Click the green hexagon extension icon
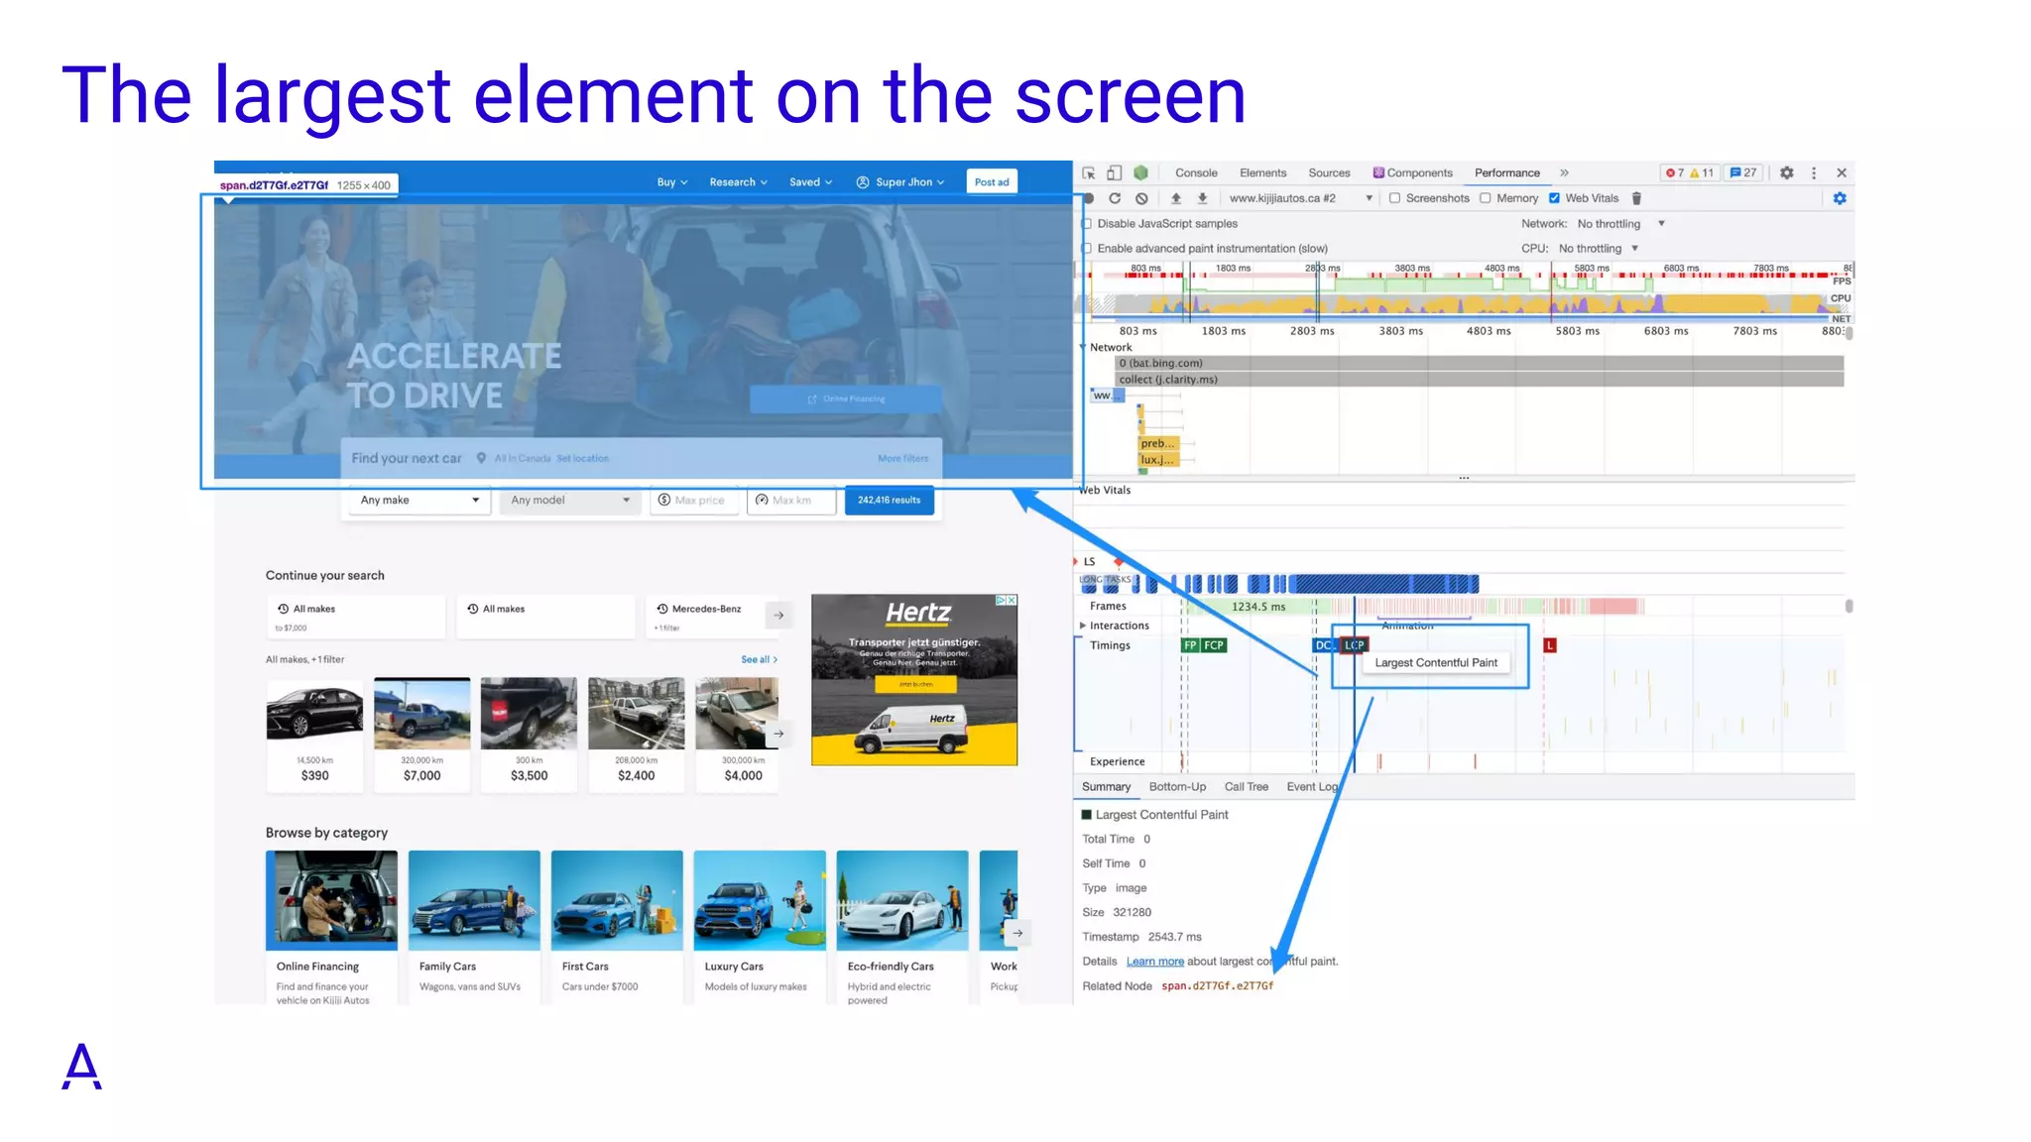The height and width of the screenshot is (1142, 2031). pyautogui.click(x=1141, y=172)
